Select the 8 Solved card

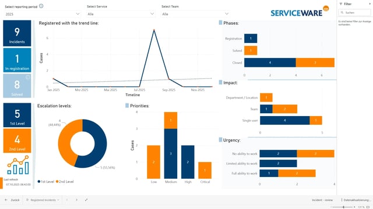(x=17, y=86)
